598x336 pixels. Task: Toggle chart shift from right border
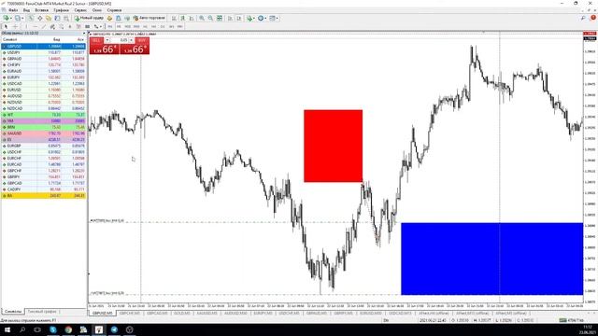coord(239,18)
